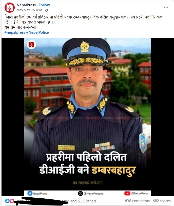This screenshot has width=174, height=206.
Task: Open the #nepalpress hashtag
Action: 15,32
